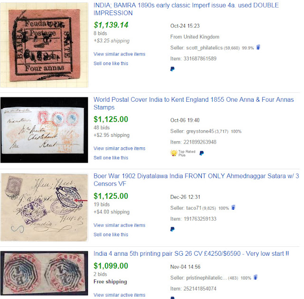
Task: Click the Top Rated Plus badge icon
Action: 174,153
